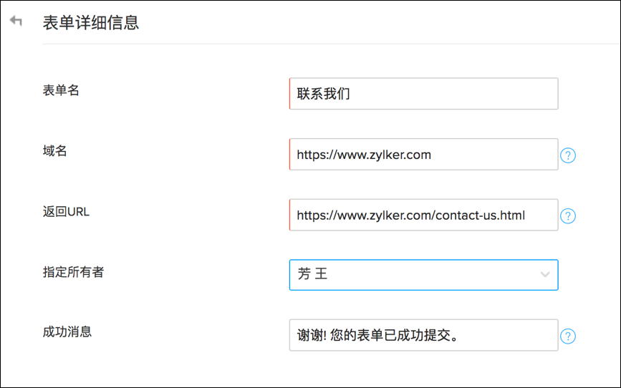The height and width of the screenshot is (388, 621).
Task: Click empty space inside 指定所有者 combo box
Action: pyautogui.click(x=432, y=275)
